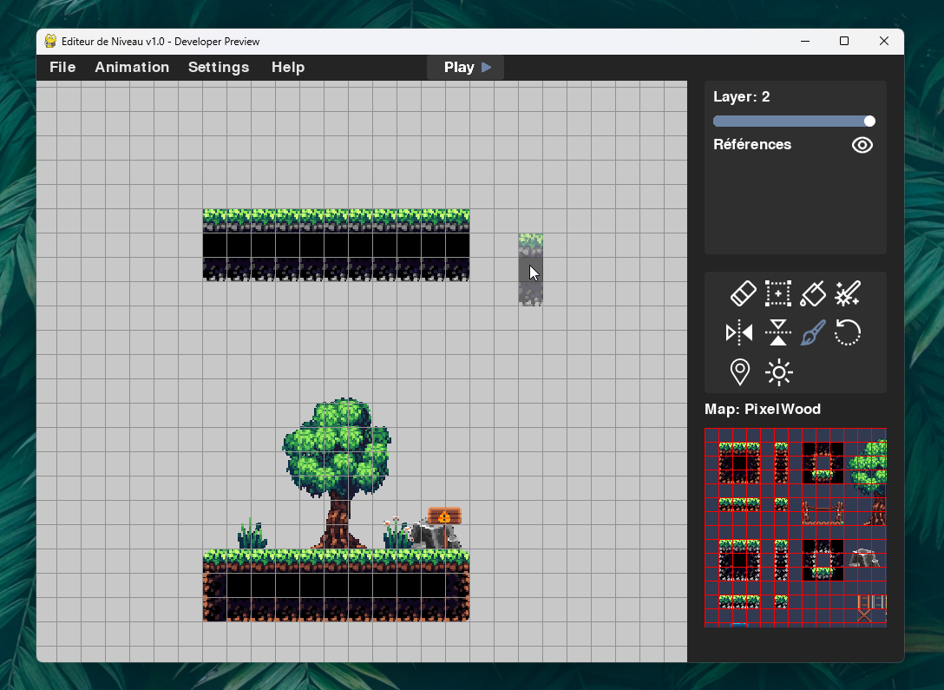The width and height of the screenshot is (944, 690).
Task: Toggle Références visibility with the eye icon
Action: (x=862, y=145)
